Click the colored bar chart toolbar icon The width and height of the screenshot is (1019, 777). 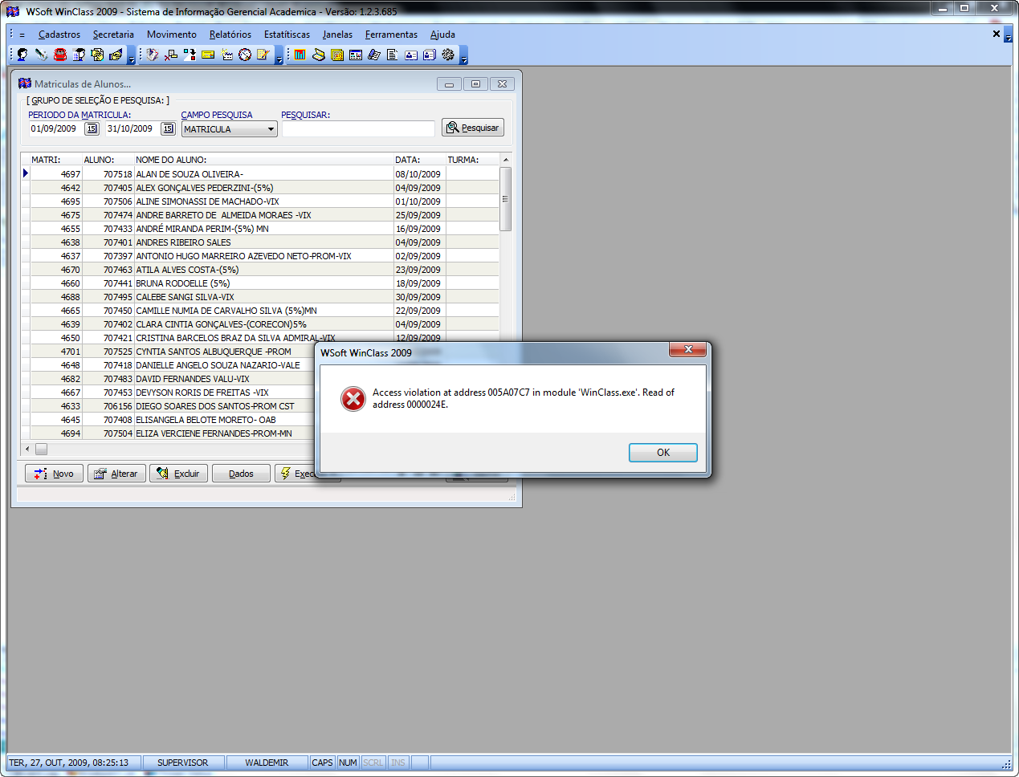click(x=300, y=55)
